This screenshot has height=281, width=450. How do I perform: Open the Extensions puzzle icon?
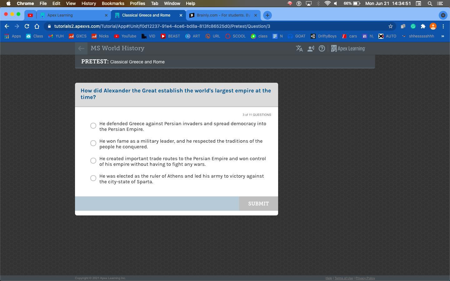coord(423,26)
